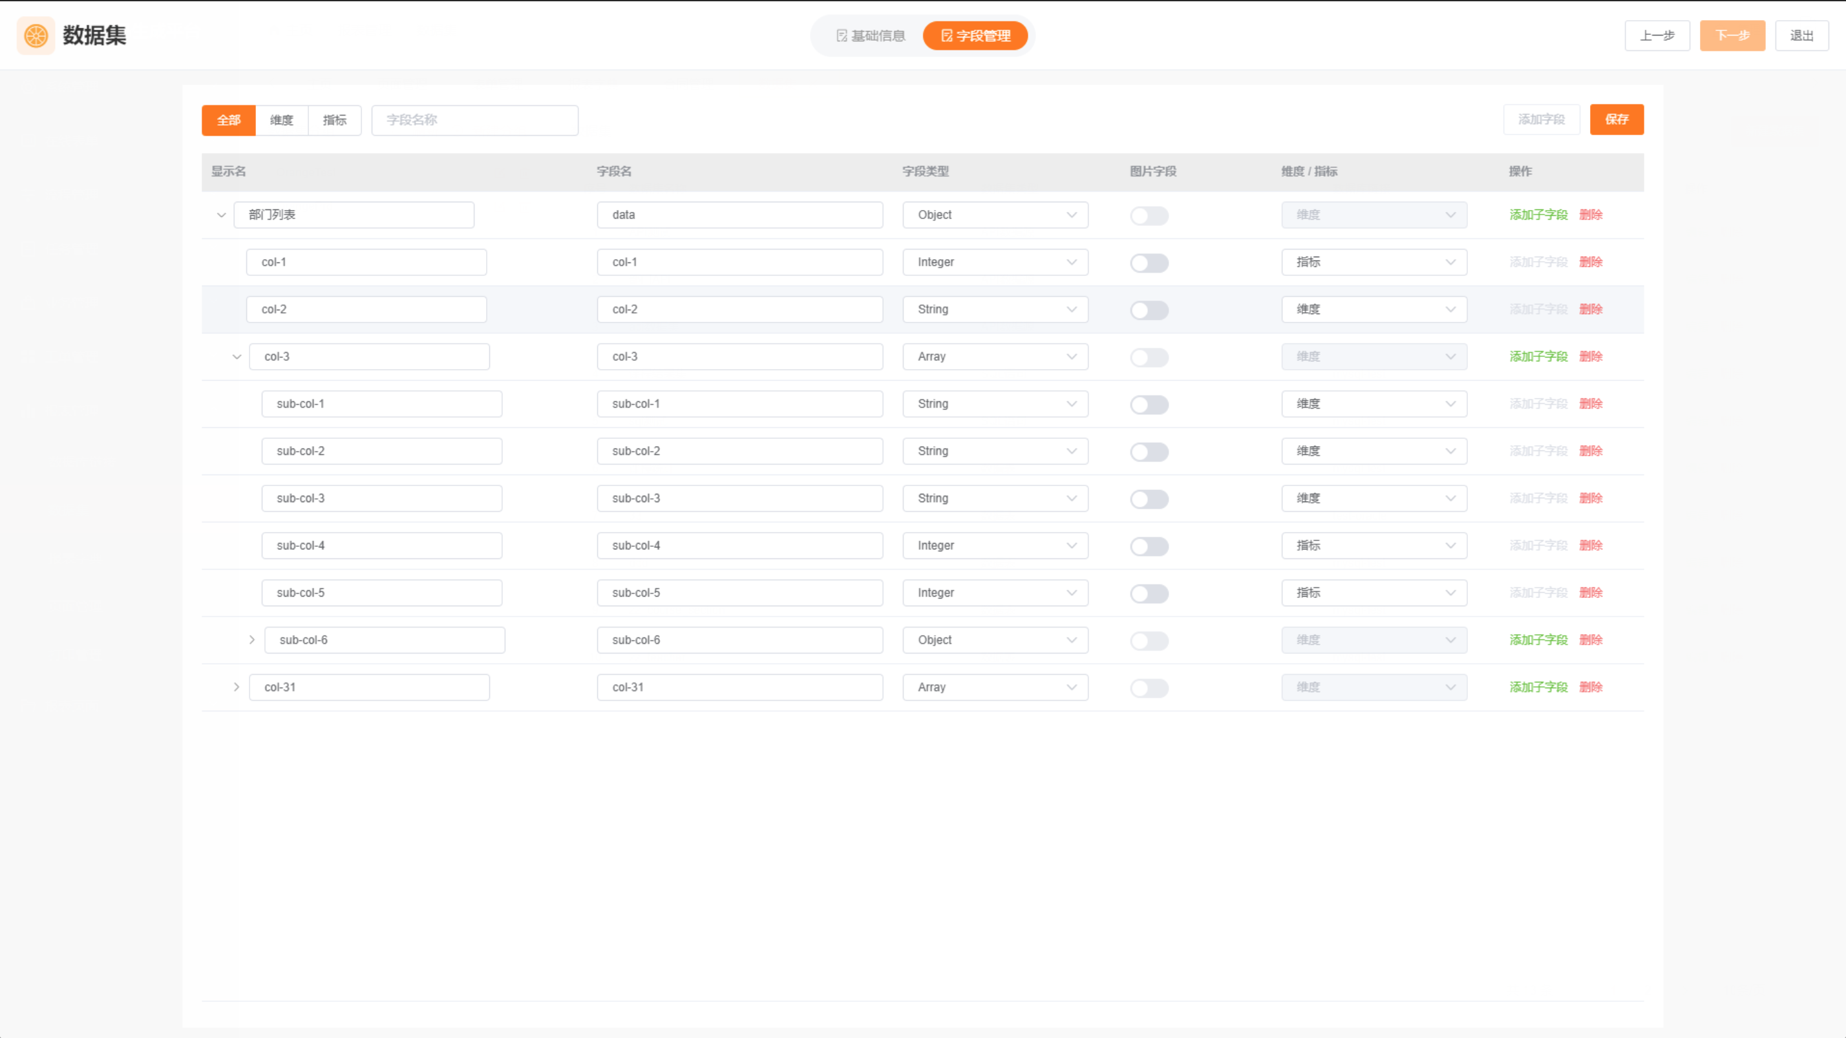Switch to the 维度 filter tab
This screenshot has width=1846, height=1038.
(282, 120)
